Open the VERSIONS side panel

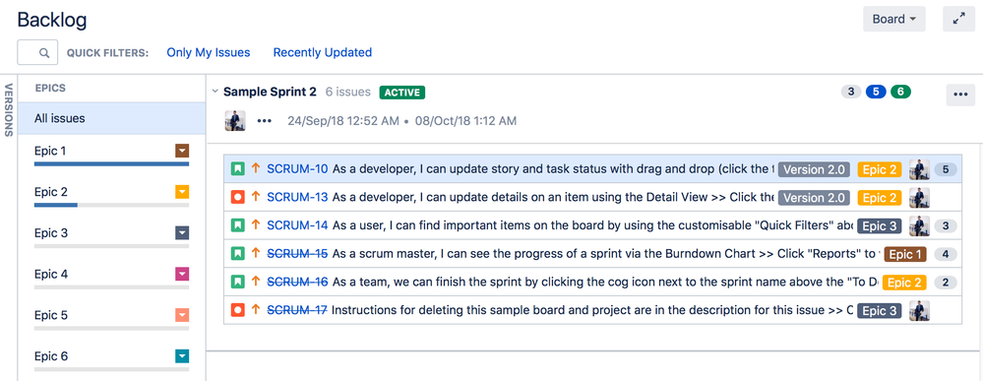pyautogui.click(x=9, y=110)
